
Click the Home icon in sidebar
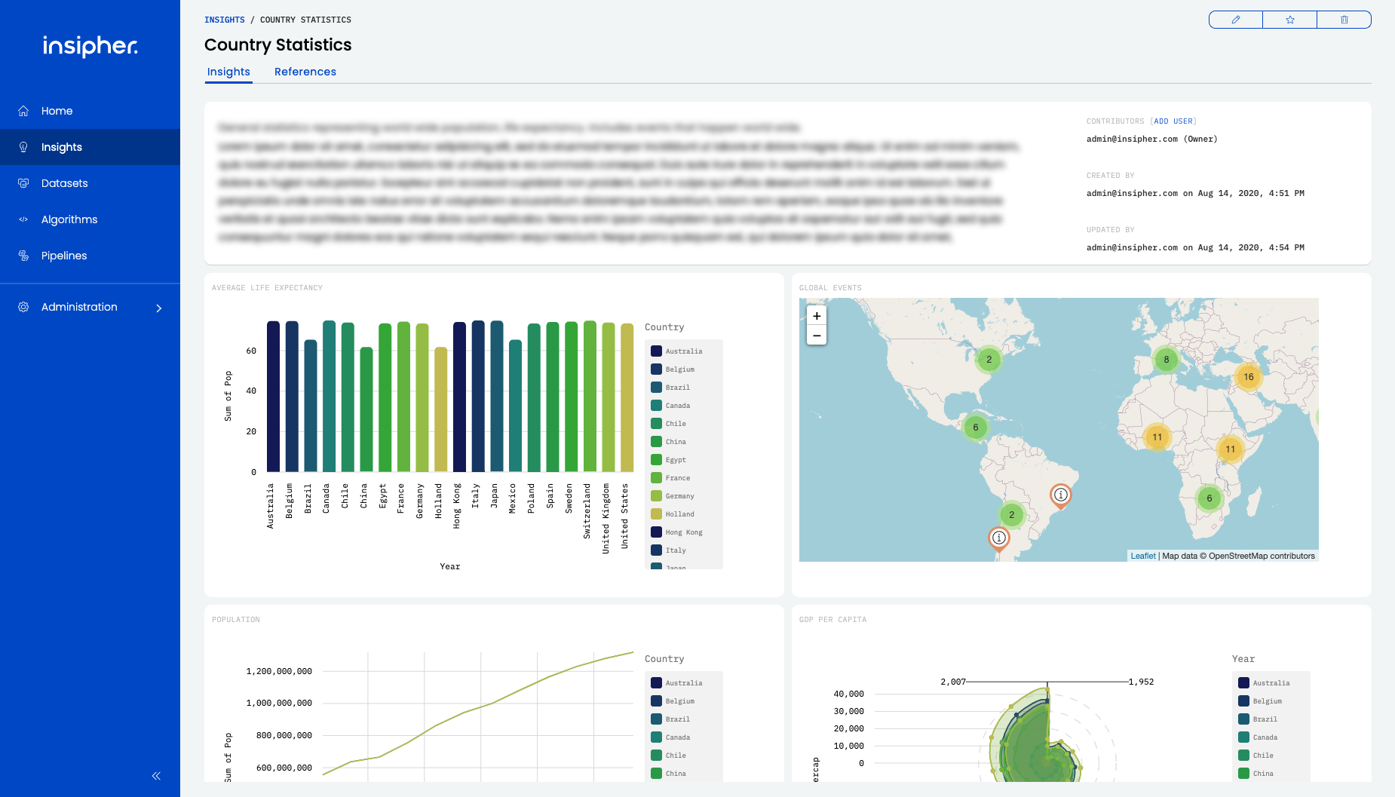tap(23, 111)
